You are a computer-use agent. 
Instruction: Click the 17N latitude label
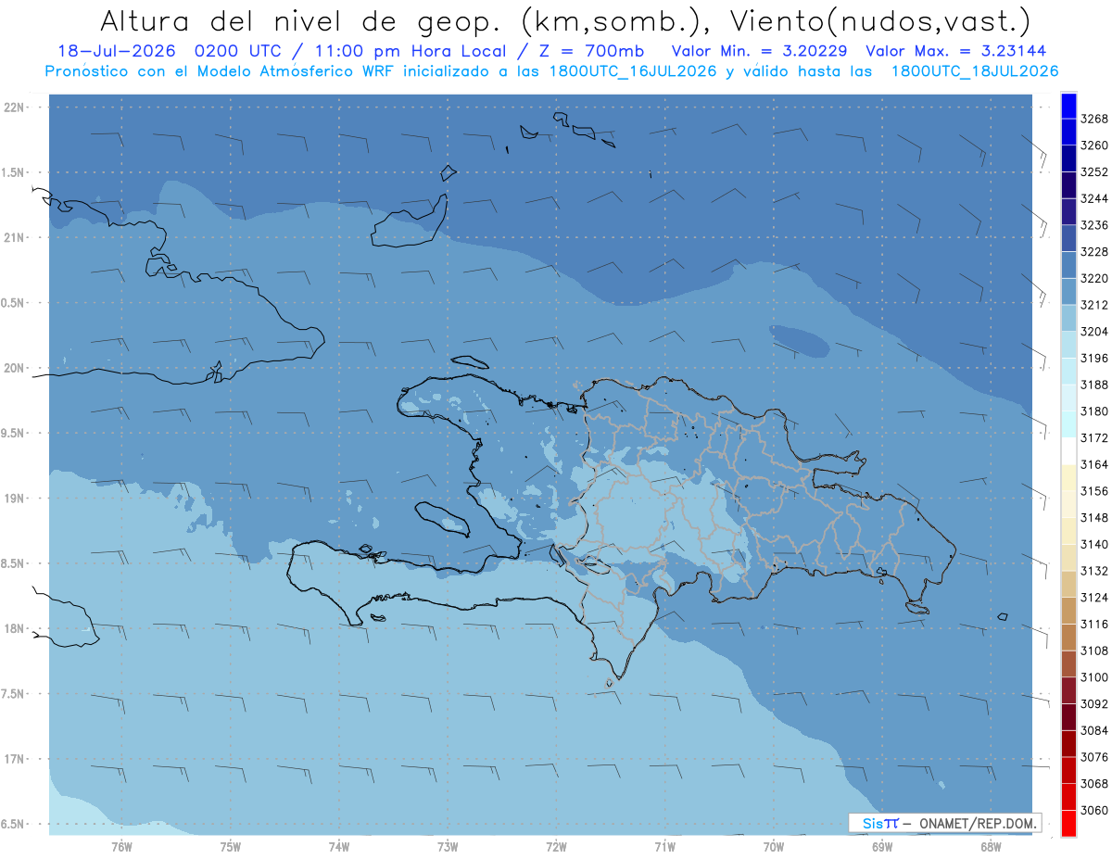[13, 759]
